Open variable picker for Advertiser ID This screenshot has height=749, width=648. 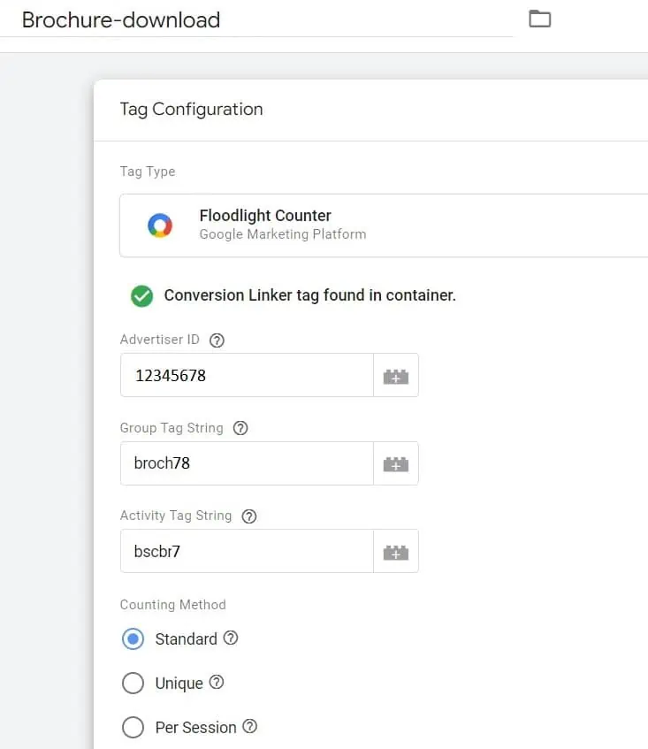pyautogui.click(x=395, y=376)
